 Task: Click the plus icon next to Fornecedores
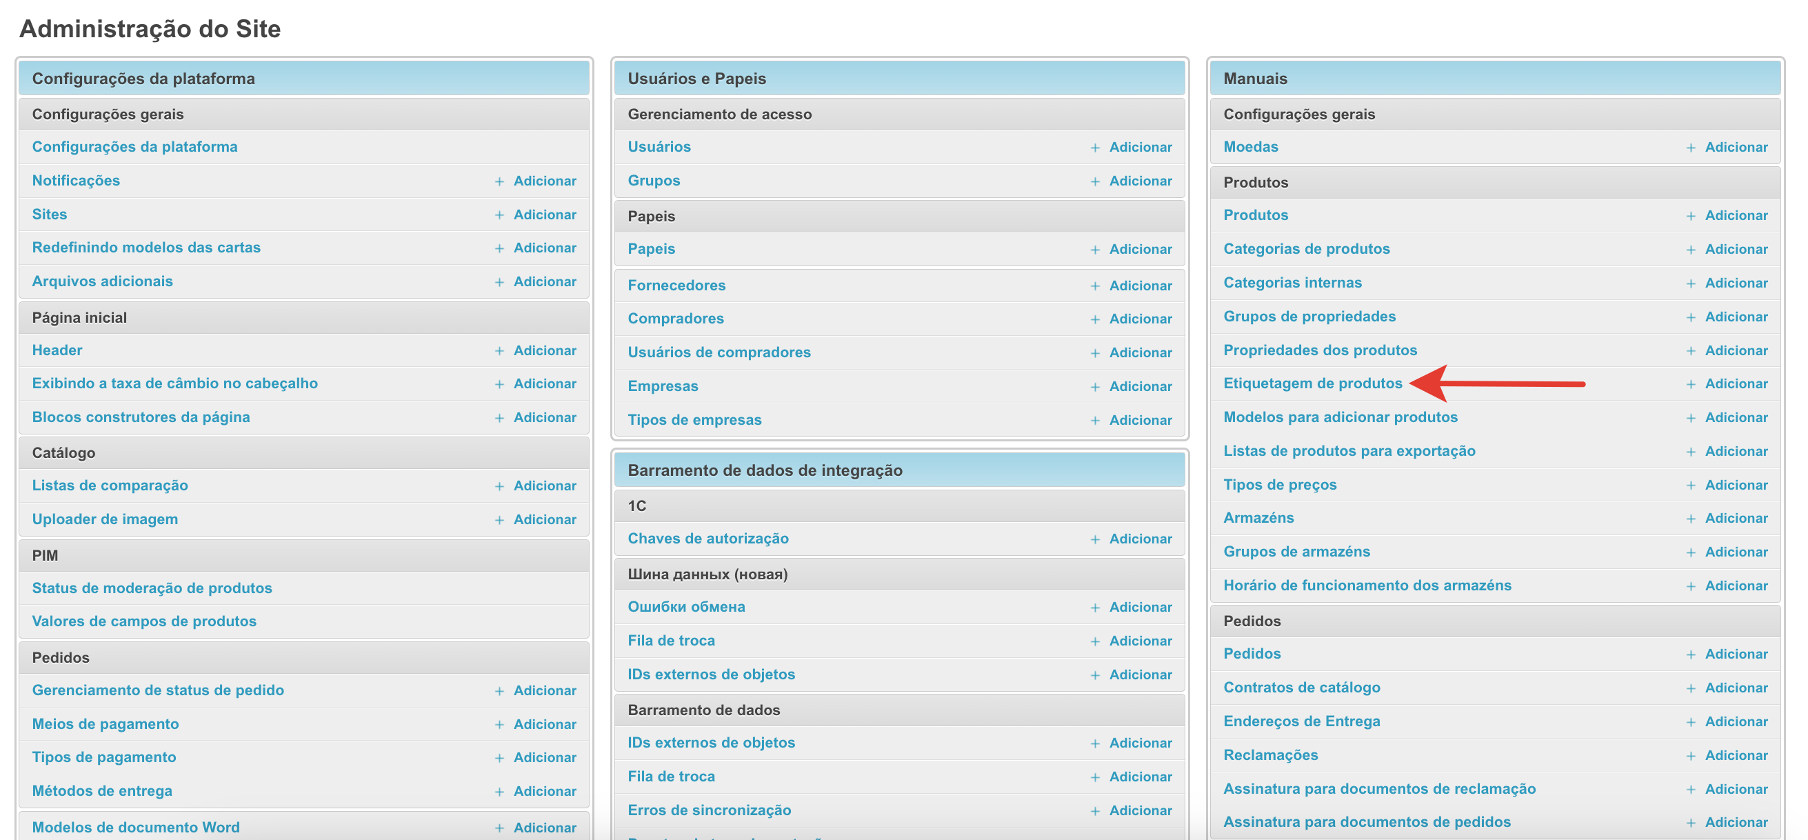1095,286
